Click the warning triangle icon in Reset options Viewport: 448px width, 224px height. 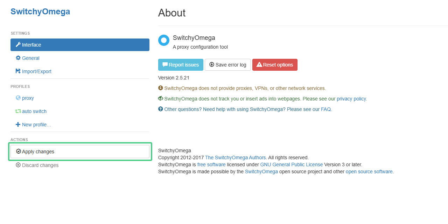tap(259, 65)
